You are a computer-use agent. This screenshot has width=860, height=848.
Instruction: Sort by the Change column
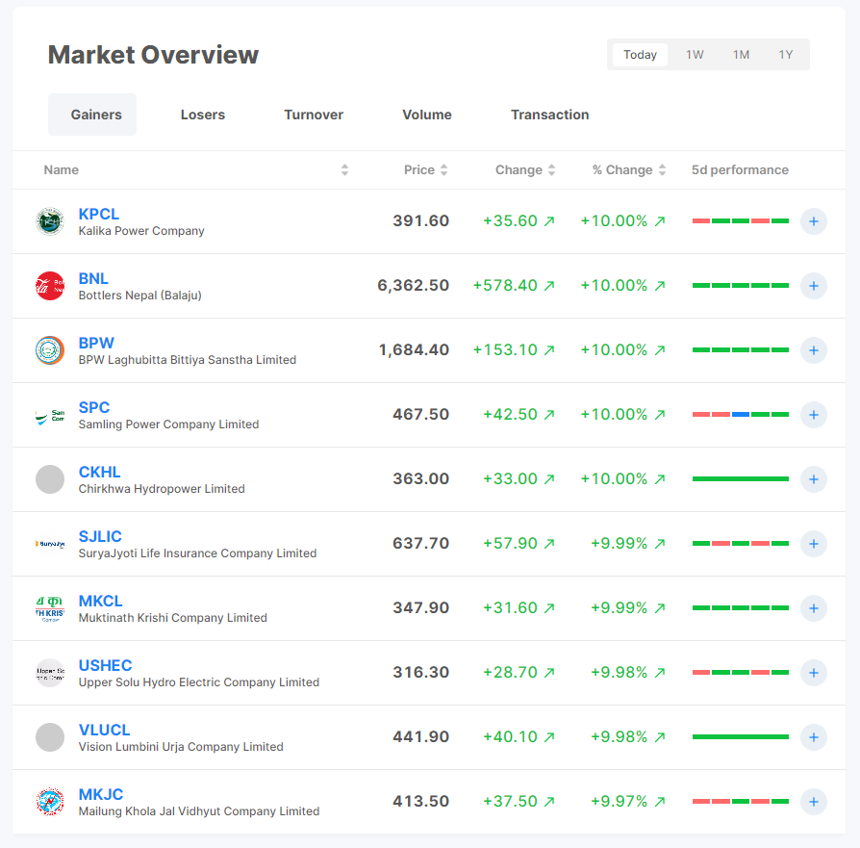[552, 170]
